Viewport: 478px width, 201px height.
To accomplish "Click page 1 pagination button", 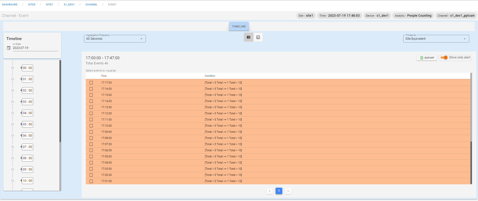I will [x=279, y=191].
